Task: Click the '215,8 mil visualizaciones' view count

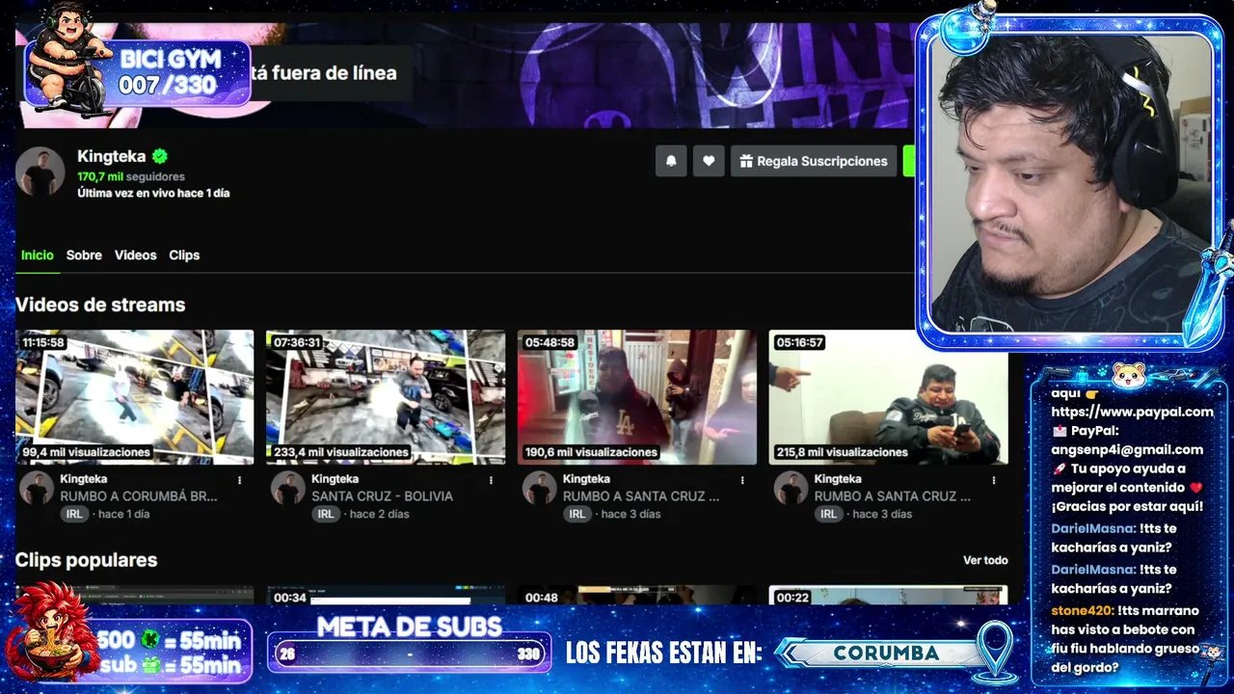Action: pos(843,452)
